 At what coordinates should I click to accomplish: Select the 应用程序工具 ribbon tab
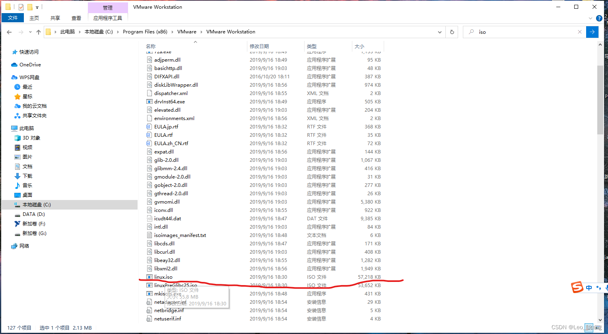[108, 18]
